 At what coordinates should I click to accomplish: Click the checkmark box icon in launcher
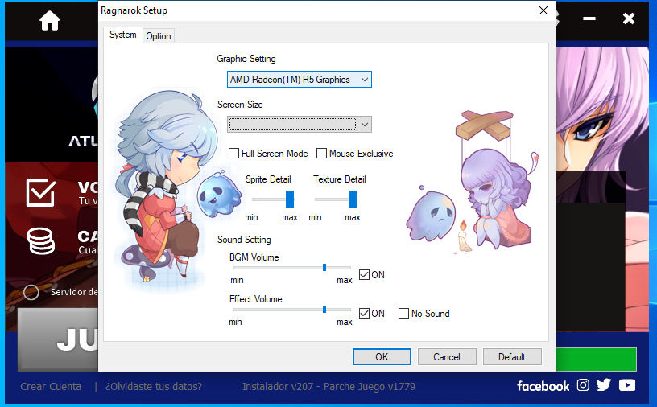click(40, 192)
